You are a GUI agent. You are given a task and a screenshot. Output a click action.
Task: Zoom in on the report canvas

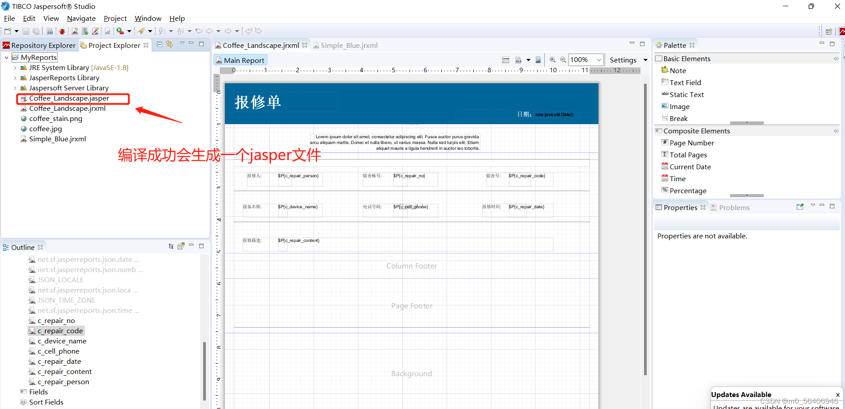[x=552, y=59]
